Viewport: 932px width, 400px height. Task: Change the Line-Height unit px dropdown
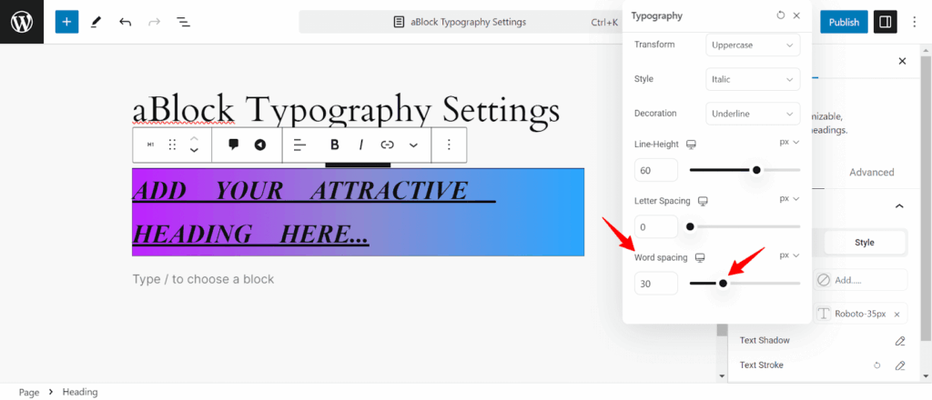[789, 143]
